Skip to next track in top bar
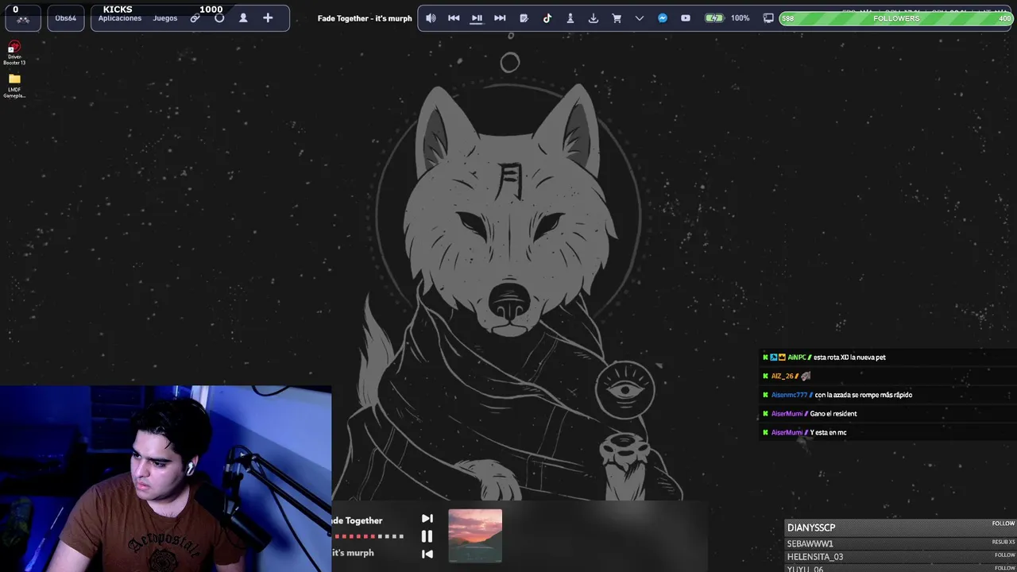The image size is (1017, 572). 500,18
